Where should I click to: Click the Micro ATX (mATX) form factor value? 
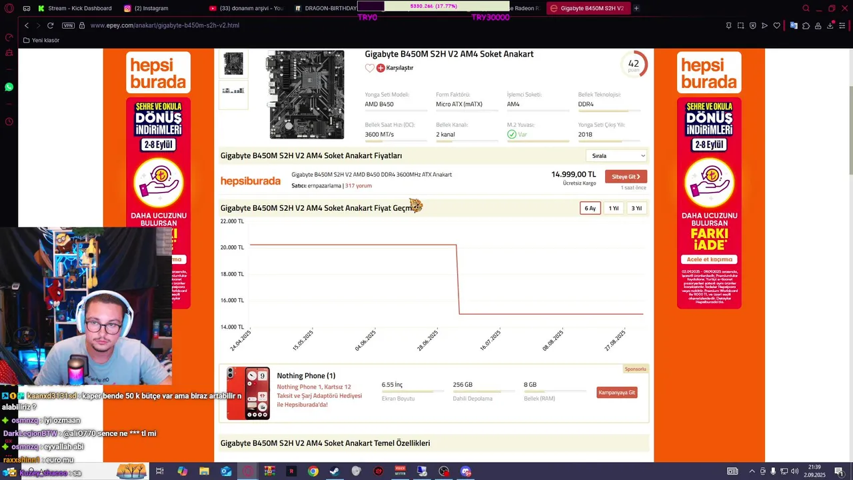click(459, 105)
